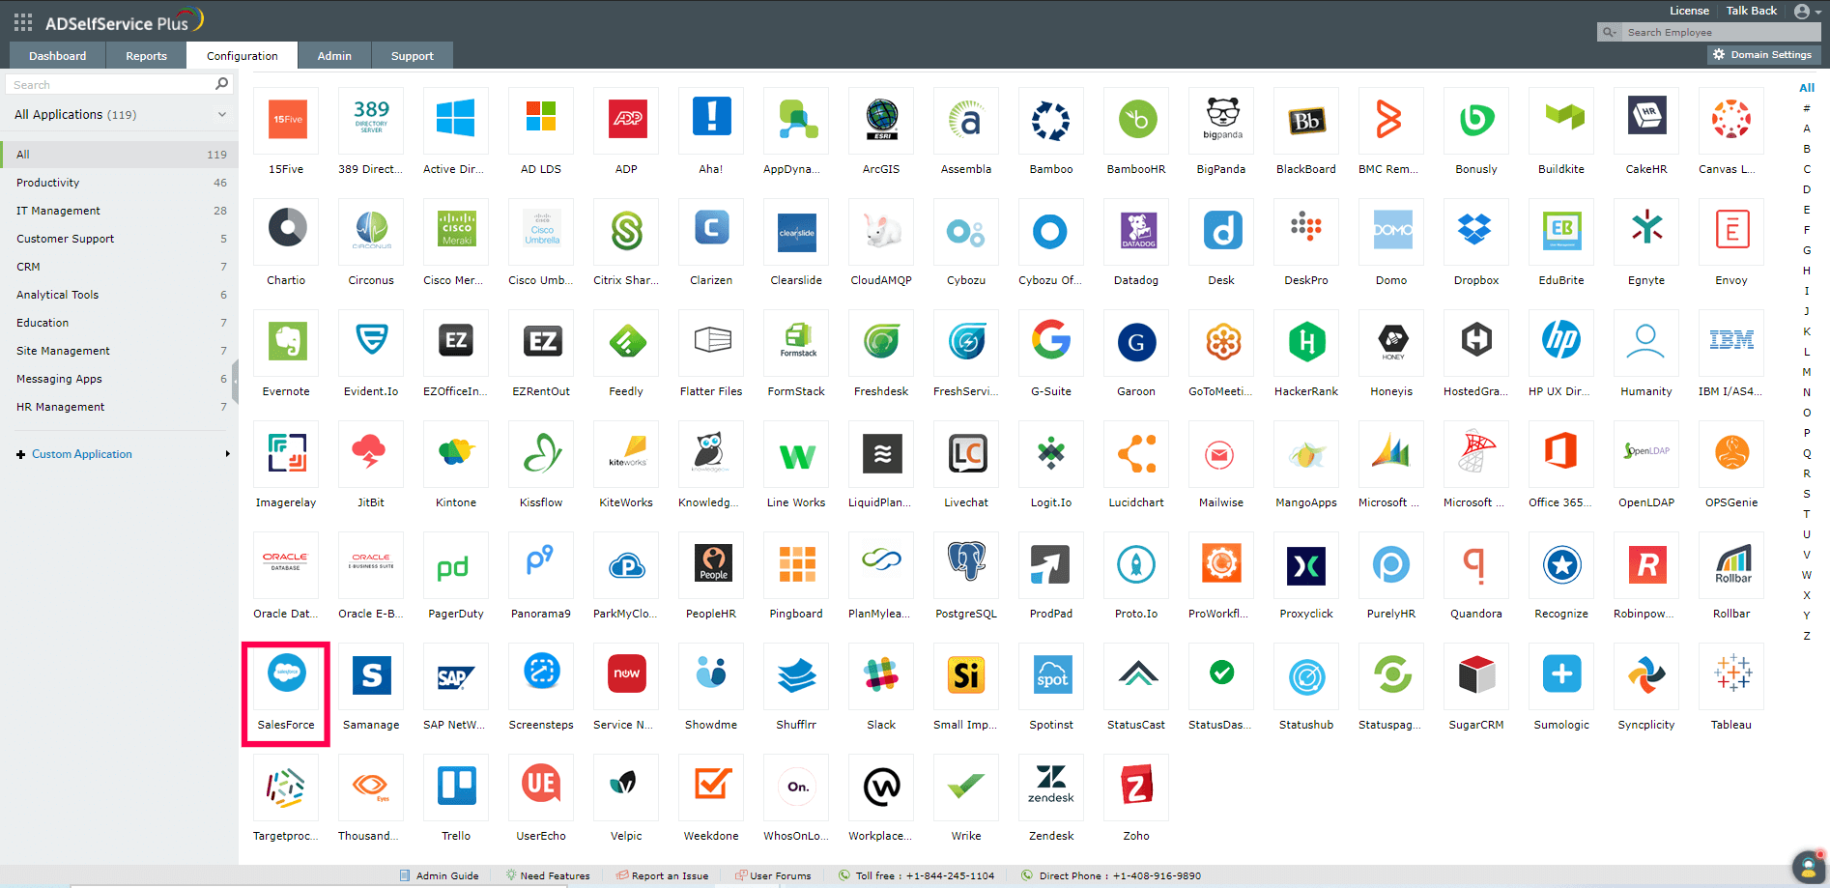1830x888 pixels.
Task: Open Domain Settings
Action: pos(1763,55)
